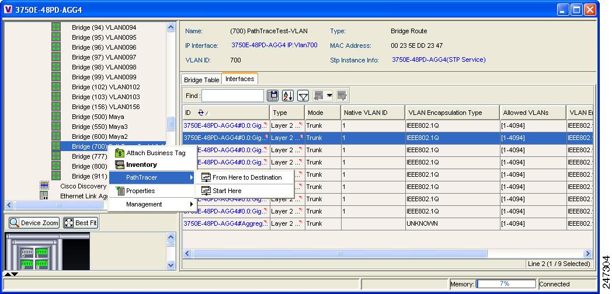The width and height of the screenshot is (612, 294).
Task: Click the table horizontal scrollbar right arrow
Action: tap(587, 253)
